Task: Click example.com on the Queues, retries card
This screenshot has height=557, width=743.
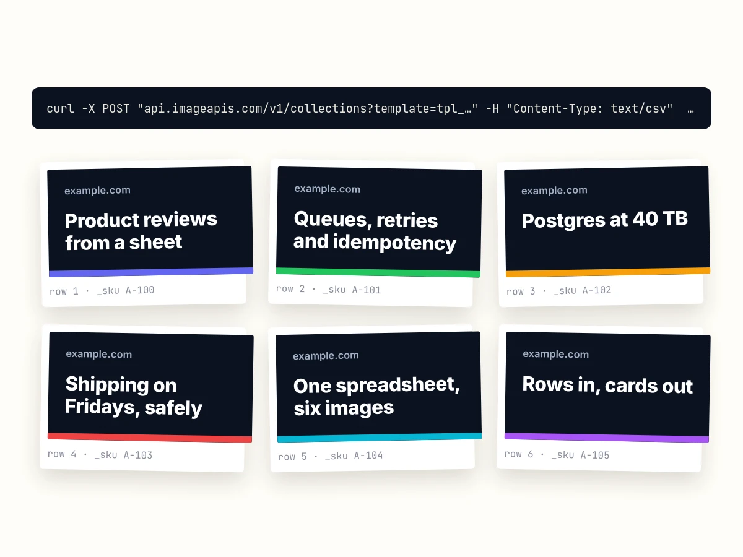Action: (x=327, y=189)
